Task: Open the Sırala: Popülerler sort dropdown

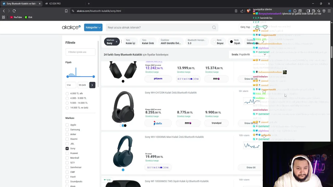Action: click(x=248, y=55)
